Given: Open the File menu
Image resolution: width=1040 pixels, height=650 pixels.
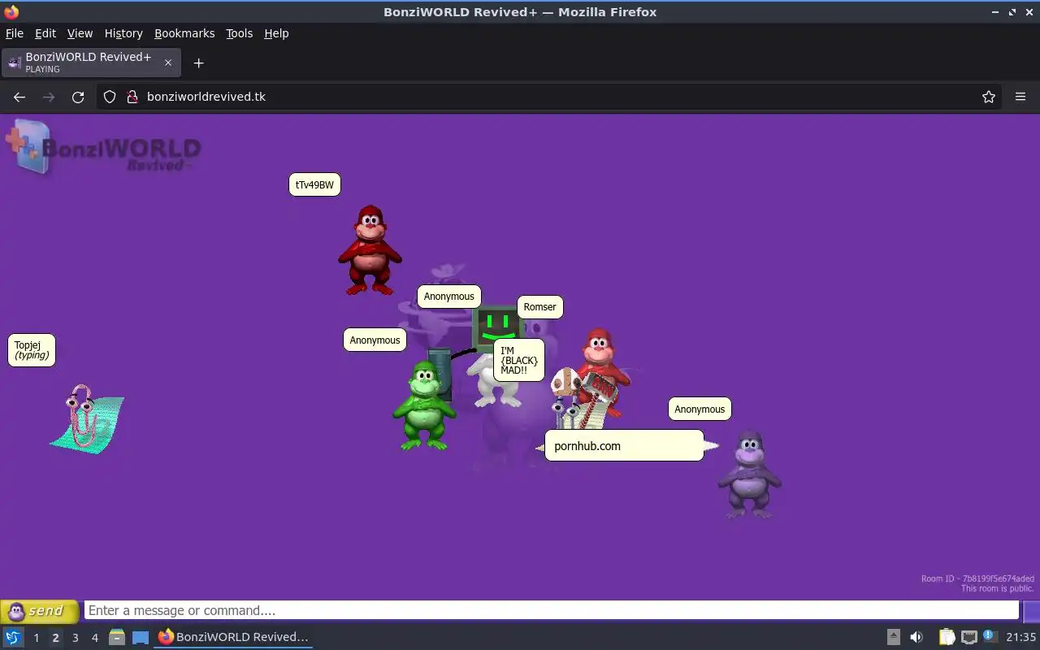Looking at the screenshot, I should 15,33.
